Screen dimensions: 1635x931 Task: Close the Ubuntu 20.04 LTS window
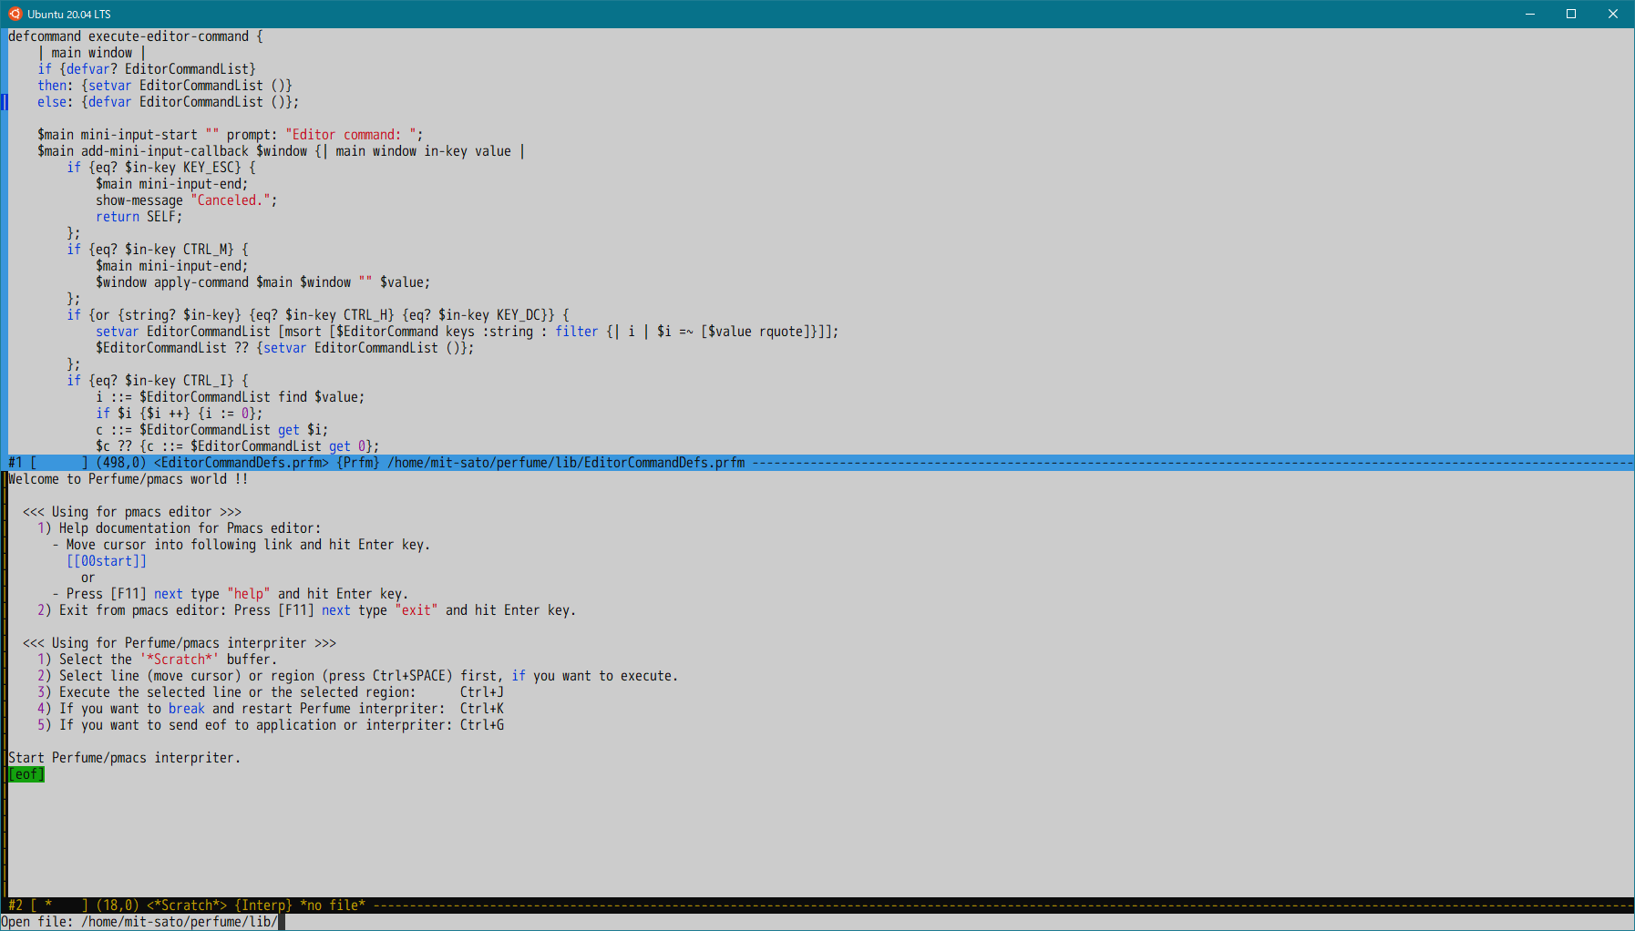(1613, 14)
